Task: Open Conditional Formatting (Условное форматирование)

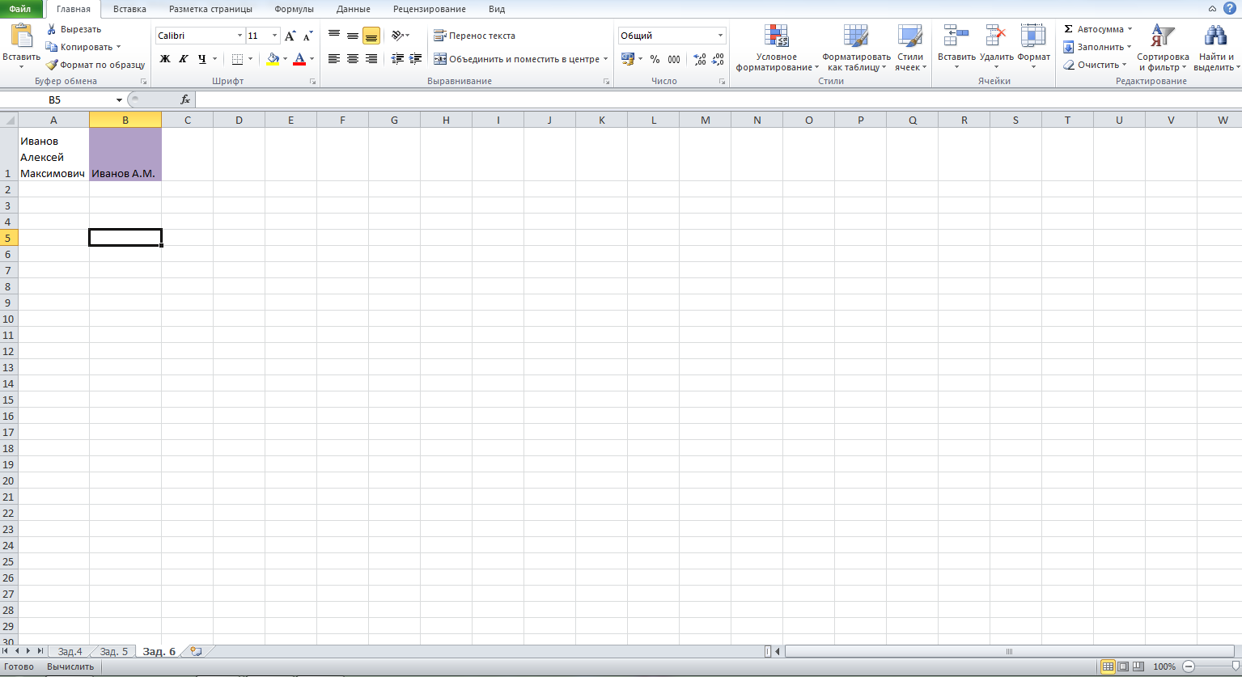Action: pyautogui.click(x=777, y=49)
